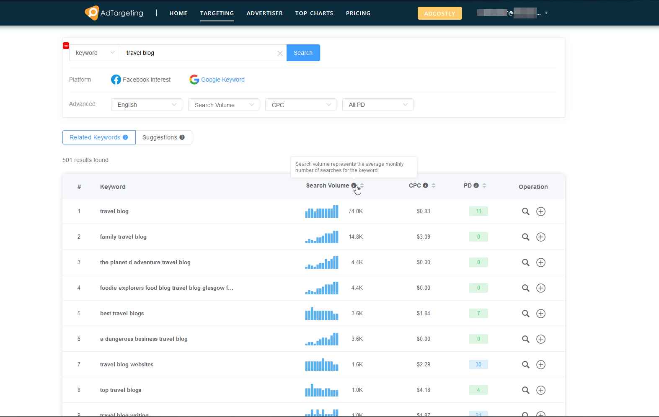Screen dimensions: 659x417
Task: Sort table by Search Volume arrows
Action: tap(362, 185)
